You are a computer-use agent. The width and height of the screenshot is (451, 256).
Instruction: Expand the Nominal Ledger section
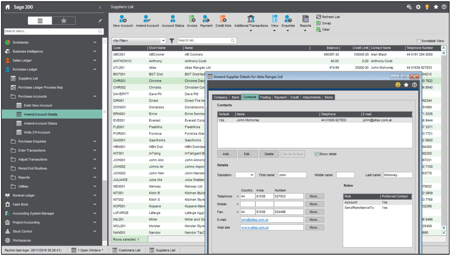click(x=95, y=195)
